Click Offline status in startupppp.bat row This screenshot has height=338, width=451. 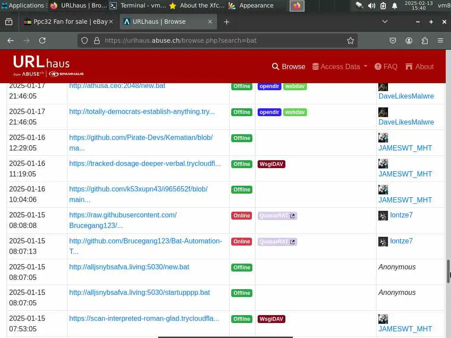242,293
